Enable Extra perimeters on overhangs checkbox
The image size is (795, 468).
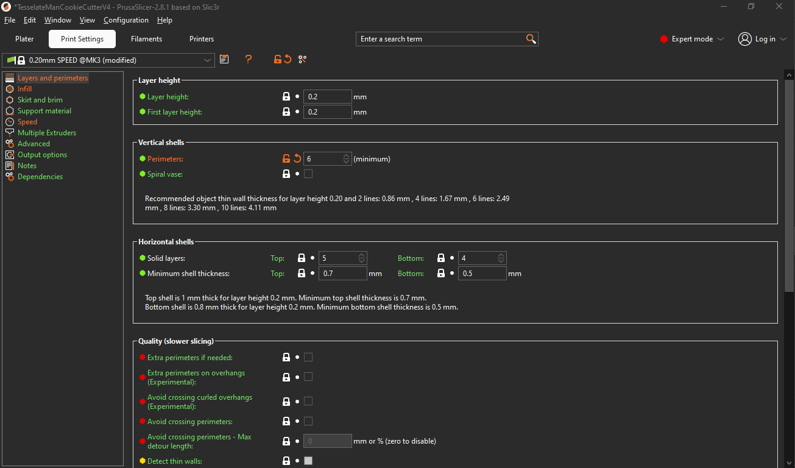point(308,377)
